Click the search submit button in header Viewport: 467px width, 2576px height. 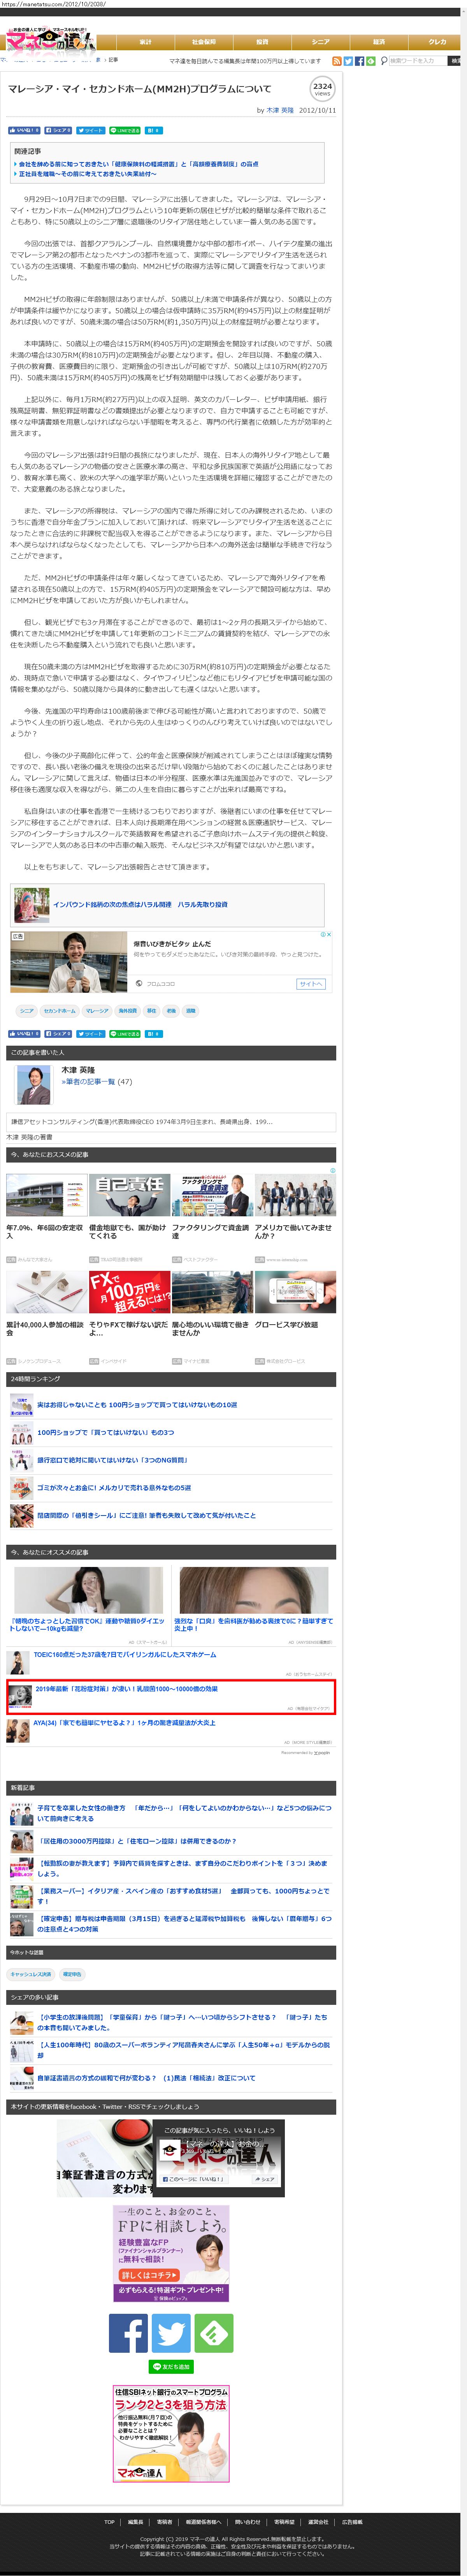455,61
